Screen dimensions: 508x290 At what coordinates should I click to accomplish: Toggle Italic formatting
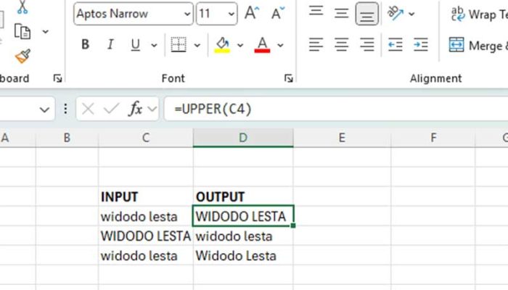pos(110,44)
